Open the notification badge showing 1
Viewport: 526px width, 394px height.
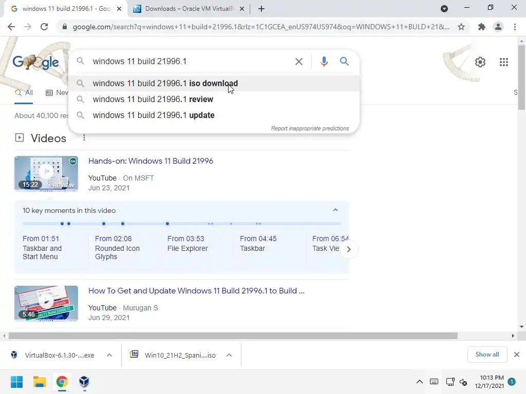coord(512,382)
